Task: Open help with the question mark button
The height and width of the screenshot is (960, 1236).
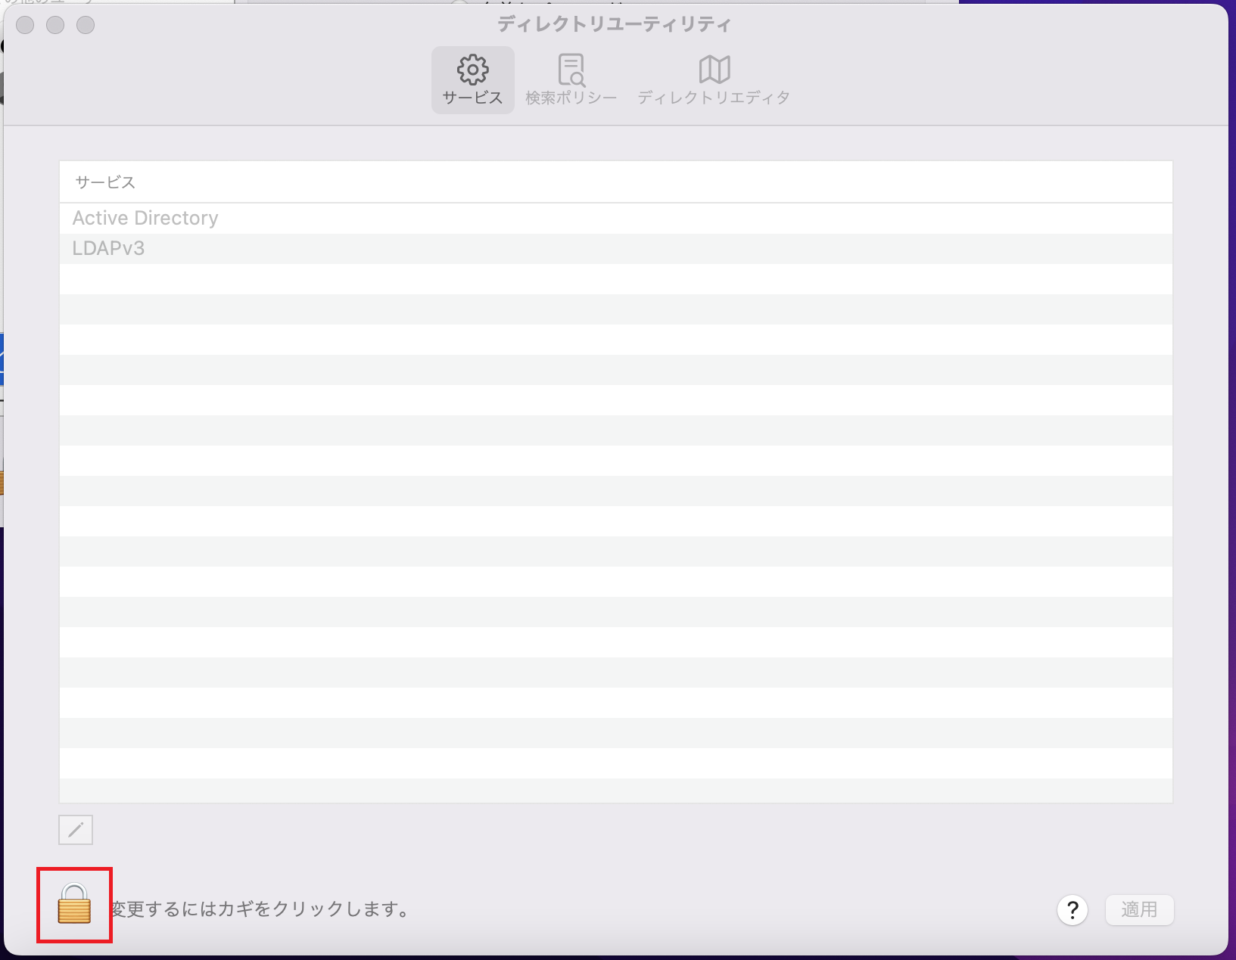Action: (1073, 910)
